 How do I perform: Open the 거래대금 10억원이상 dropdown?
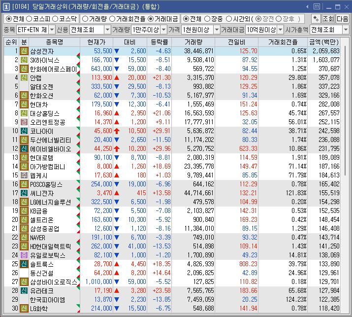point(280,30)
